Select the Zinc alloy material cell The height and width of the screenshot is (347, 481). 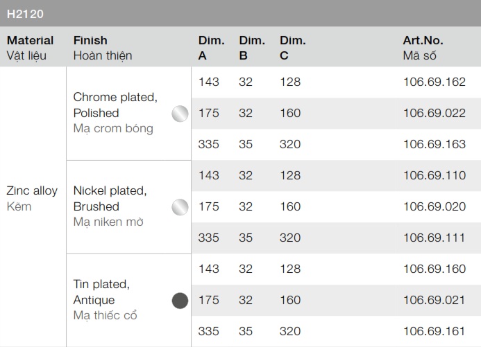pyautogui.click(x=32, y=191)
